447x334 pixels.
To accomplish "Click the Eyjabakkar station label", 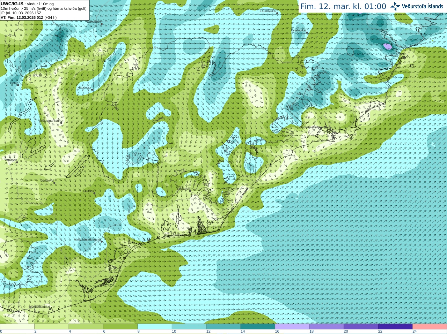I will tap(299, 30).
